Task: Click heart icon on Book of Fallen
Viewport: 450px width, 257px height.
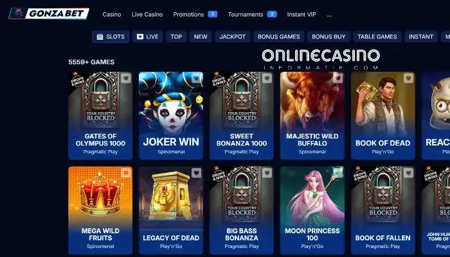Action: [x=408, y=173]
